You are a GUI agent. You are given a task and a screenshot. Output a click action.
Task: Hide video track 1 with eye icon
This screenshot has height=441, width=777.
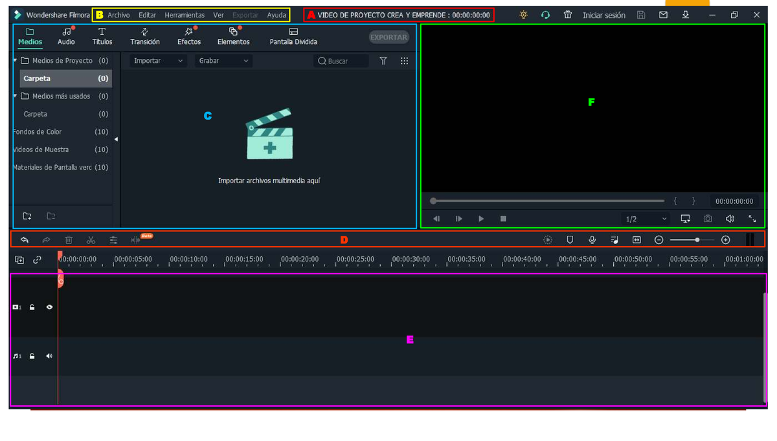pyautogui.click(x=49, y=308)
